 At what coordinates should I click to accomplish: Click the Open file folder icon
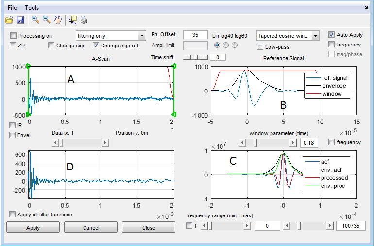(9, 20)
